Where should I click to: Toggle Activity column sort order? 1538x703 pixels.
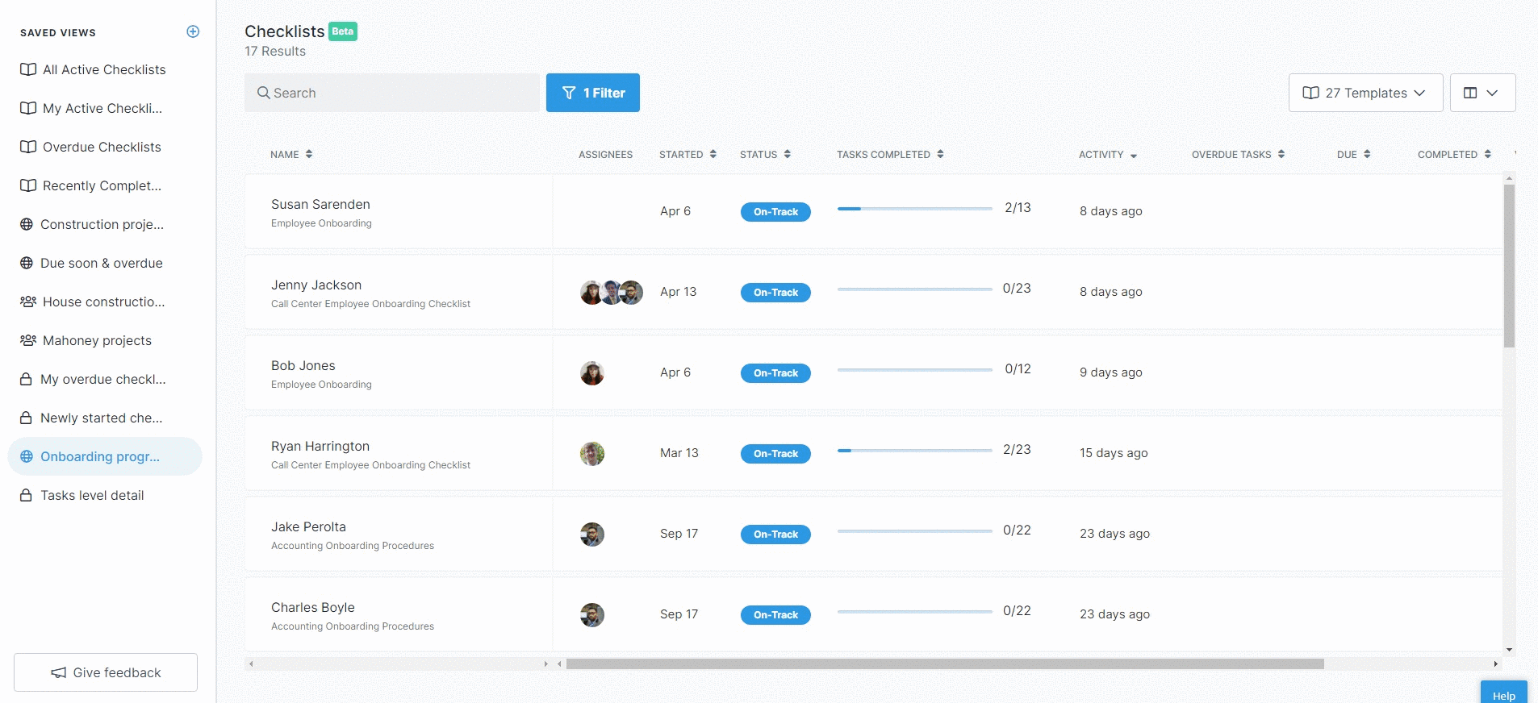(x=1133, y=155)
